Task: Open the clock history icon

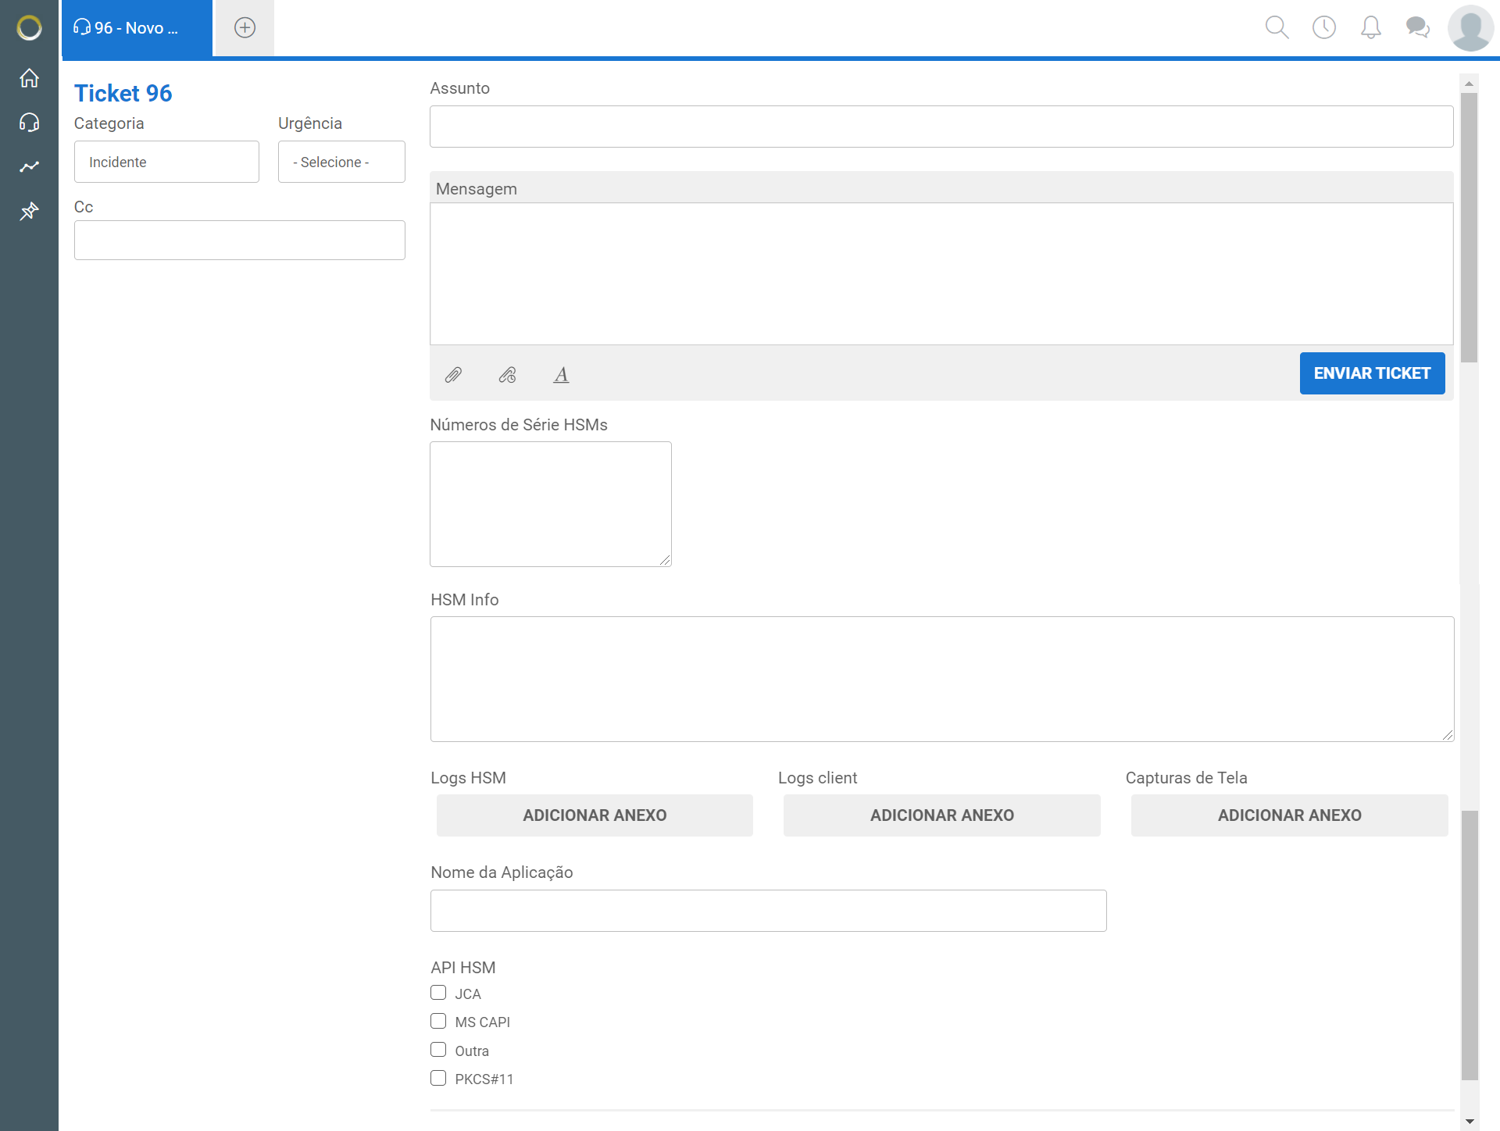Action: (x=1324, y=27)
